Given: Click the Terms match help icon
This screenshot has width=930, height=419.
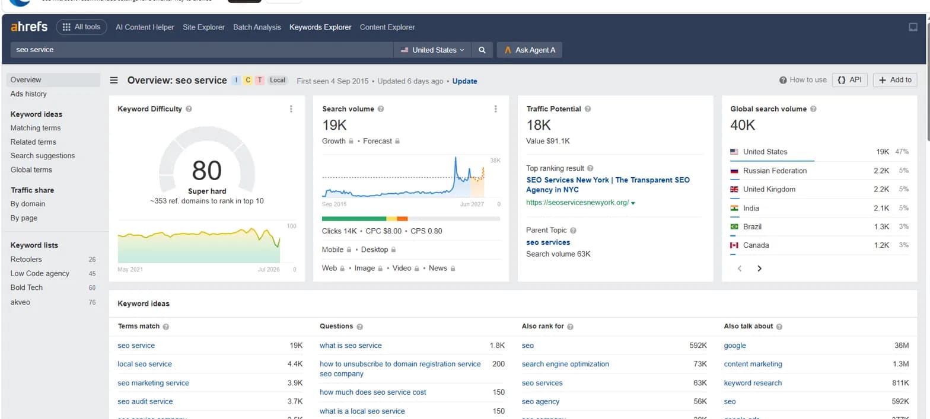Looking at the screenshot, I should click(x=165, y=327).
